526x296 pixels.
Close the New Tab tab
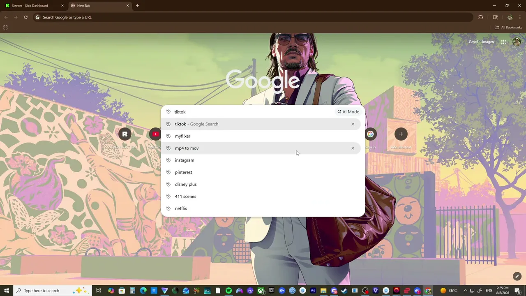coord(127,6)
